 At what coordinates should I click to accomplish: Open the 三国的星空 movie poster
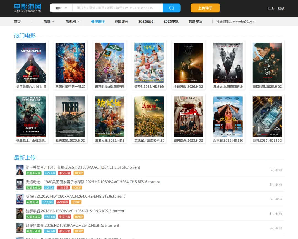coord(70,63)
